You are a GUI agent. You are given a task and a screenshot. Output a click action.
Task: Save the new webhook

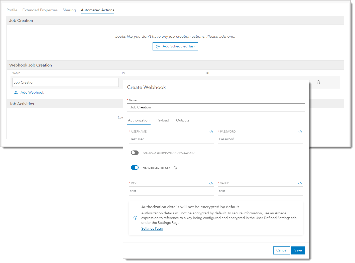pos(298,250)
